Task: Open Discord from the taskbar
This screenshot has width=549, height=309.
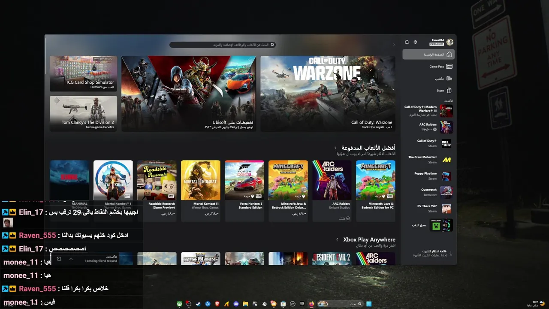Action: [x=236, y=304]
